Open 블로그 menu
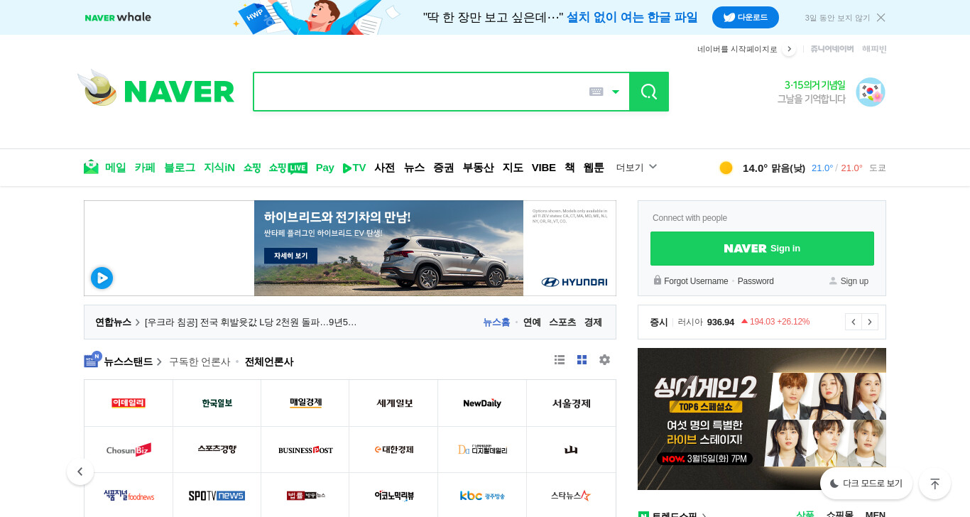This screenshot has height=517, width=970. click(x=180, y=168)
